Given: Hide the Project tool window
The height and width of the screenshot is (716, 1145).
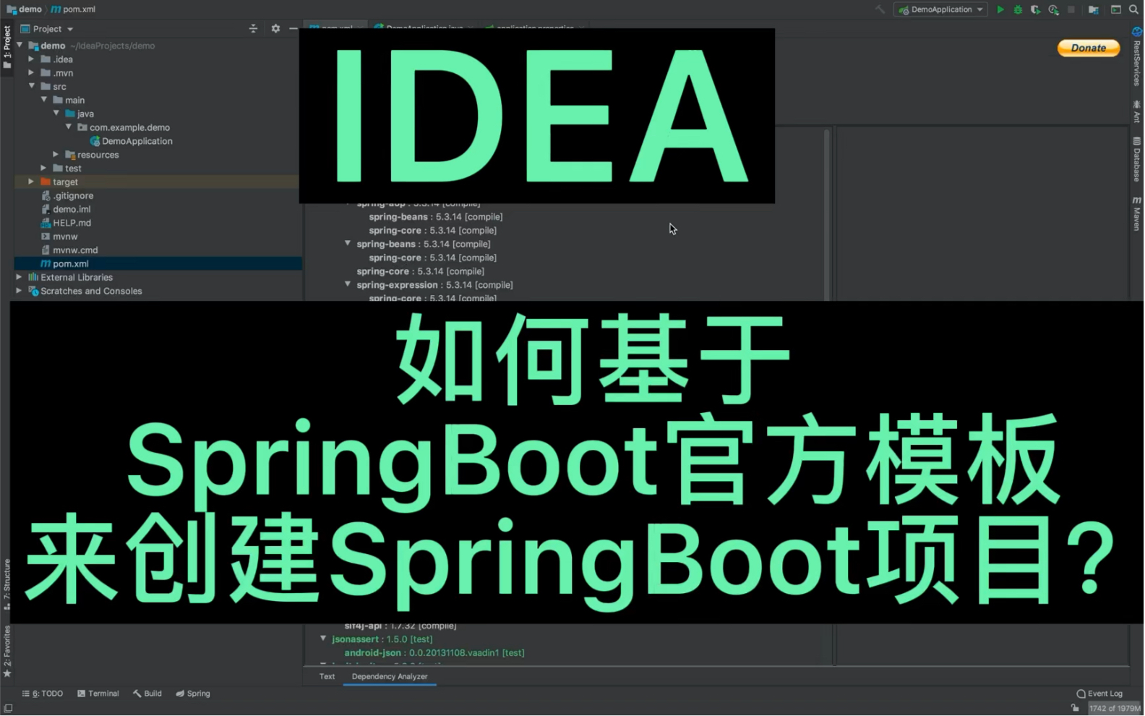Looking at the screenshot, I should tap(293, 28).
